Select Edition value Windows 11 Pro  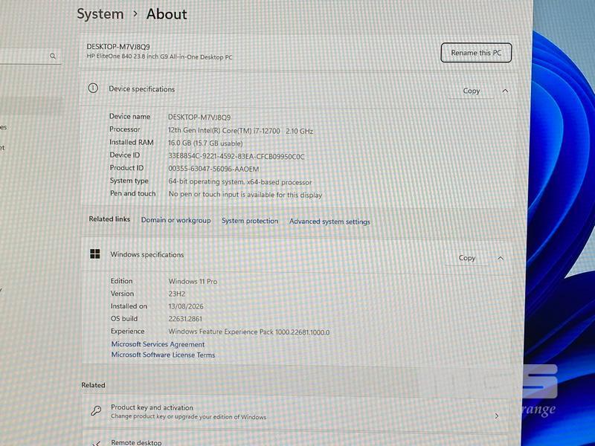193,282
